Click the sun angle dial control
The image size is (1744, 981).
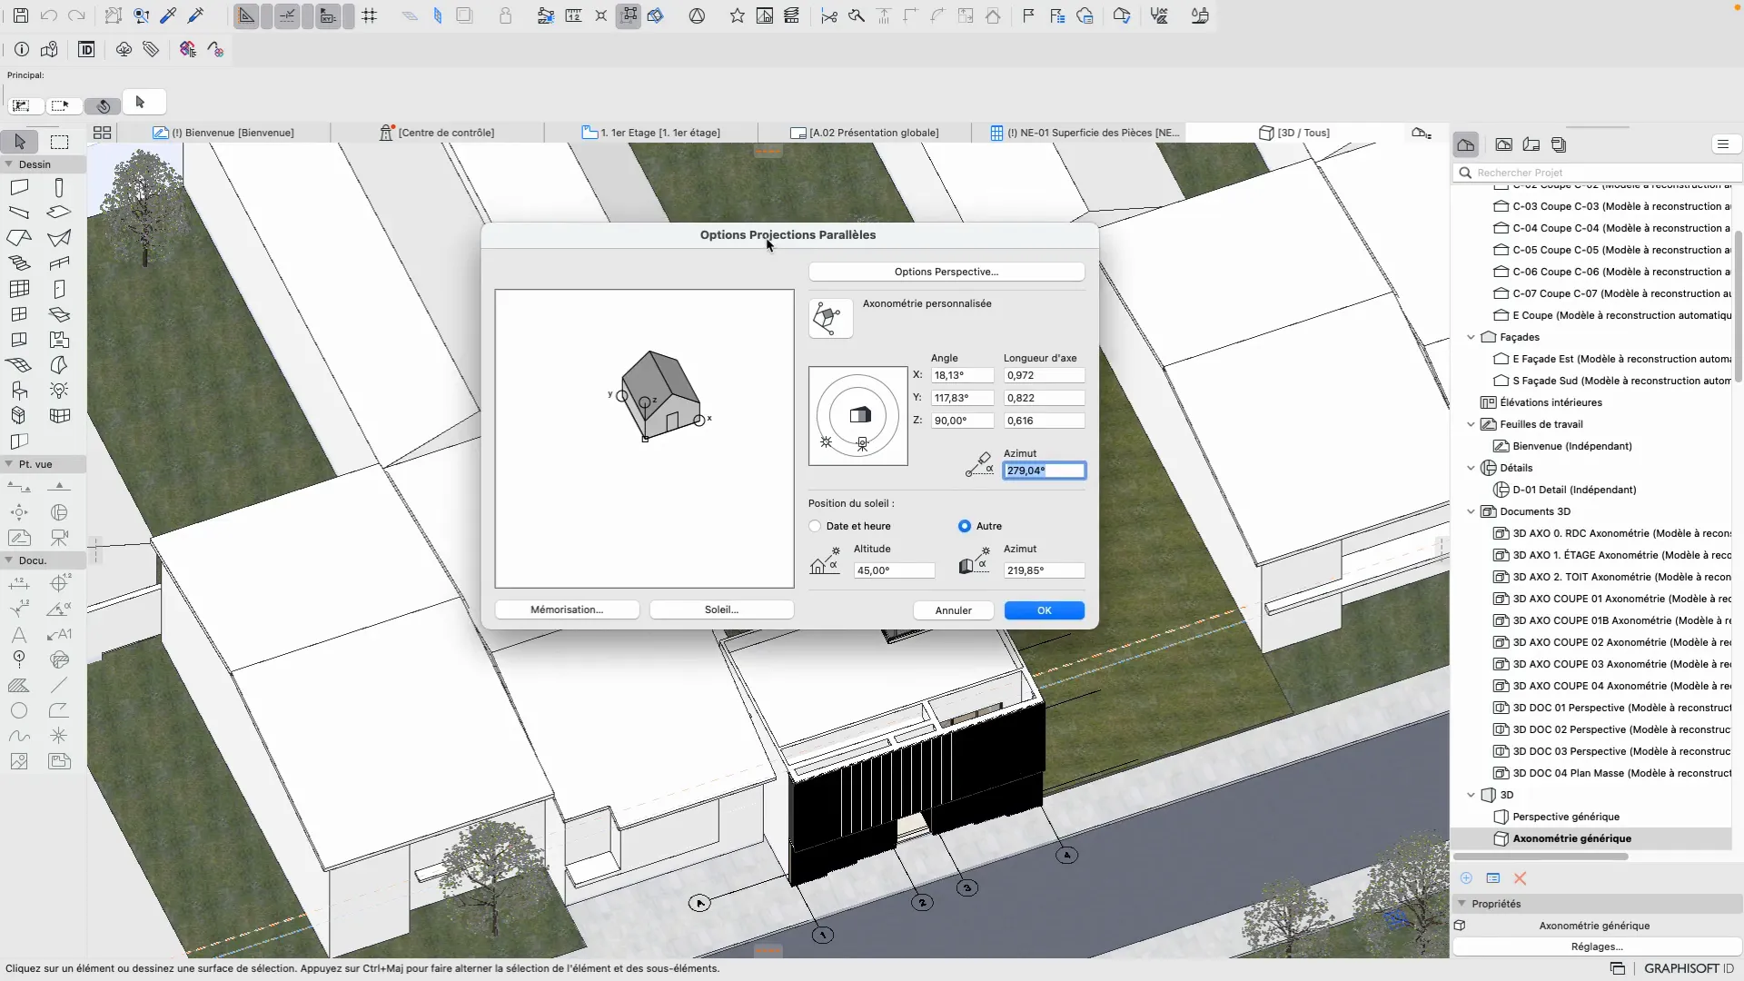tap(857, 416)
